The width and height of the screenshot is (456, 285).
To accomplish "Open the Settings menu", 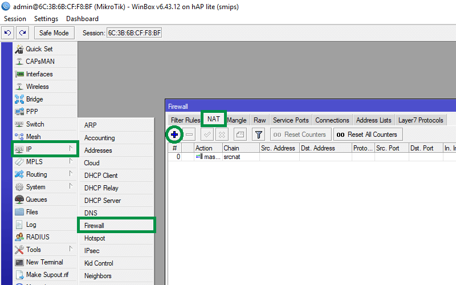I will [46, 19].
